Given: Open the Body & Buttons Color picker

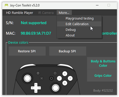Looking at the screenshot, I should [102, 63].
